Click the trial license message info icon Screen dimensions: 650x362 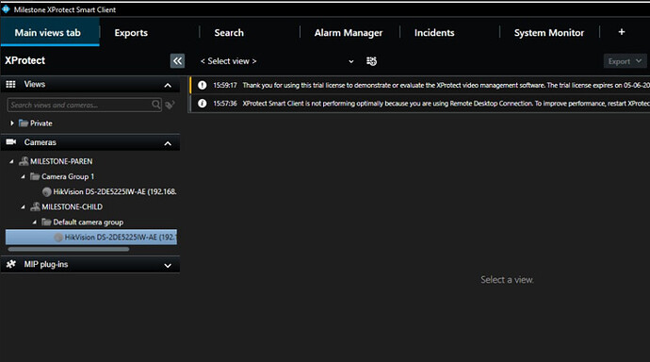[202, 85]
